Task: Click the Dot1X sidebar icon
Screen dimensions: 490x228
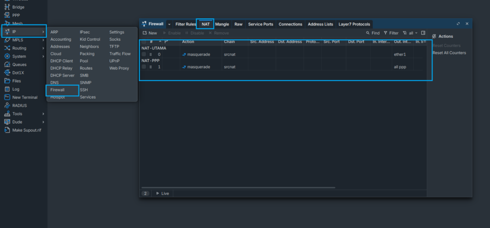Action: [x=7, y=72]
